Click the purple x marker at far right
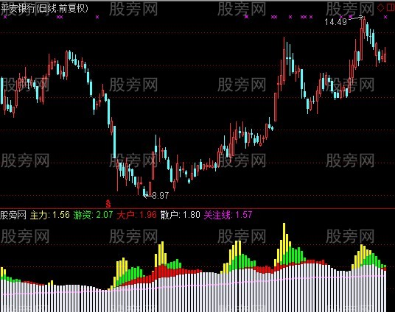This screenshot has height=312, width=395. point(385,17)
